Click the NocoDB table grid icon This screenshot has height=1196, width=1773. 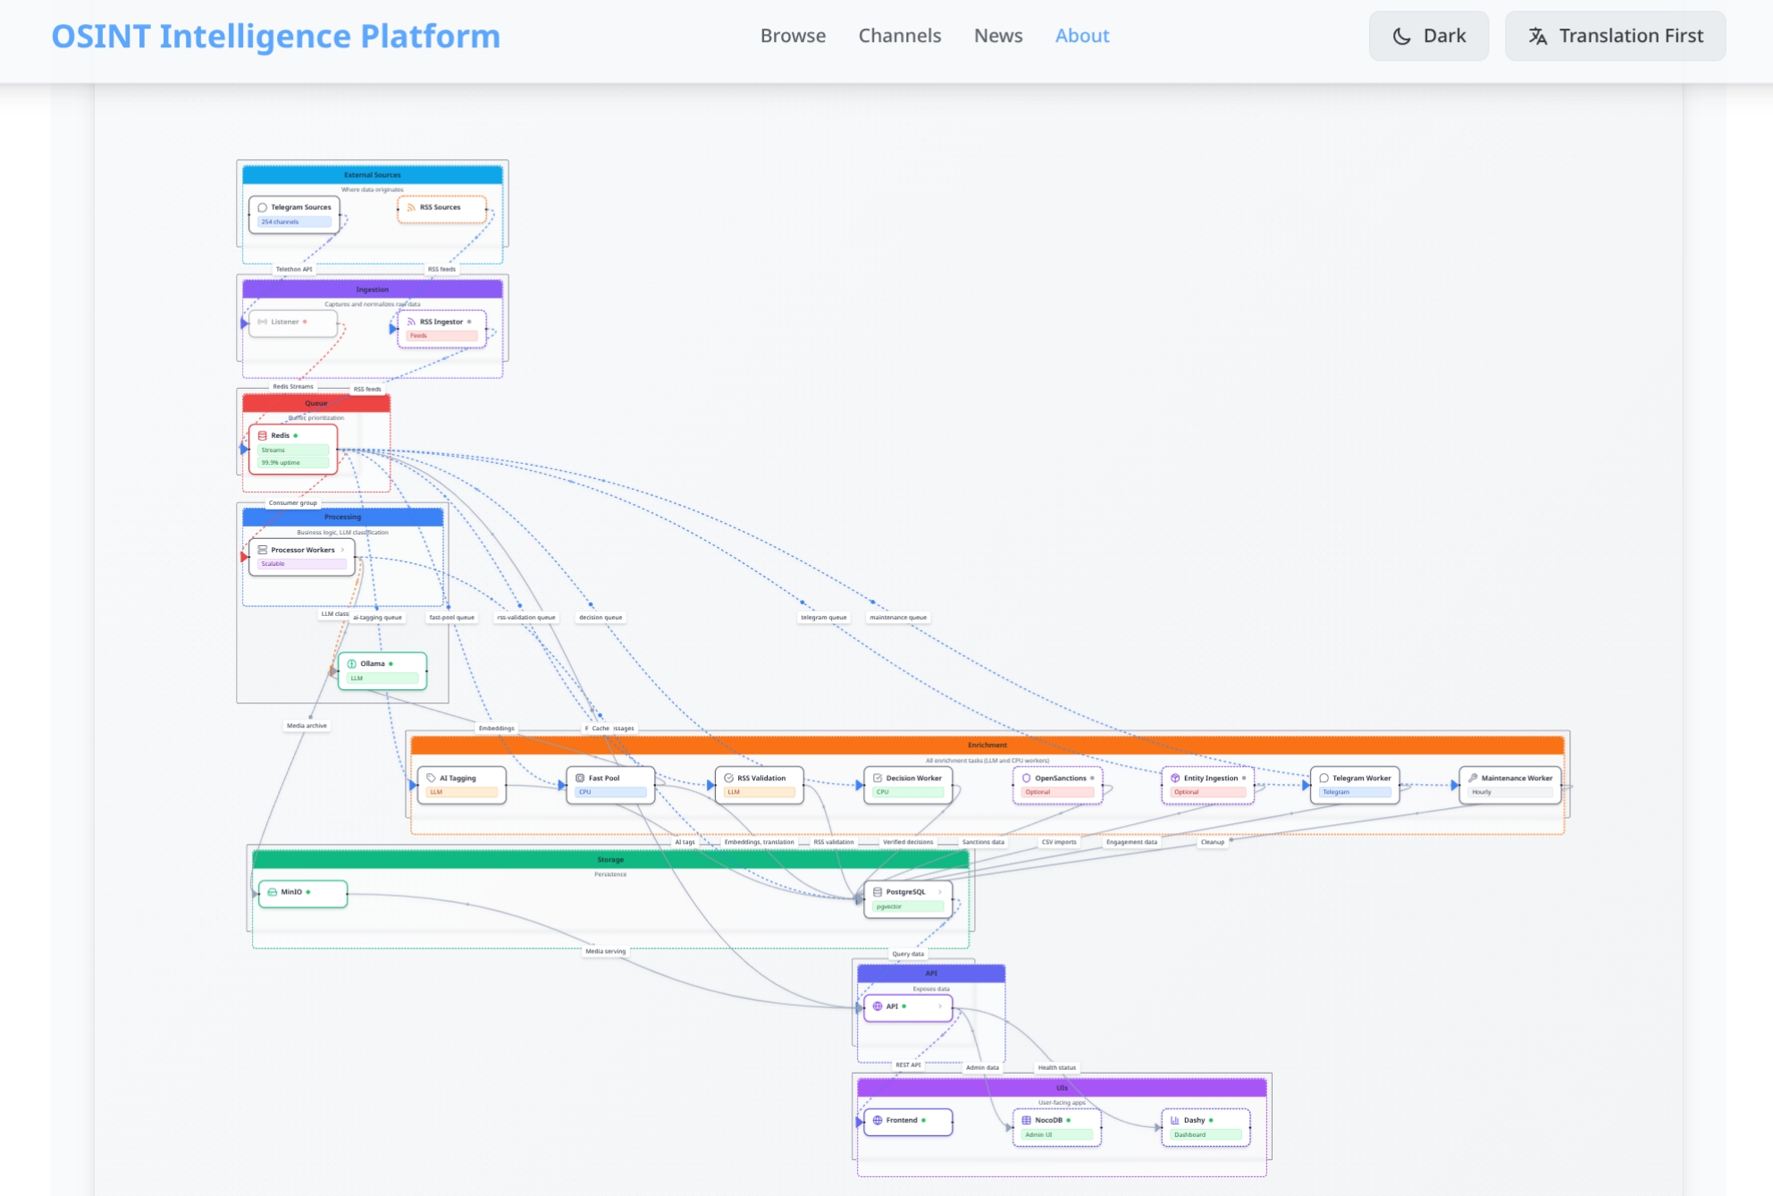coord(1026,1120)
